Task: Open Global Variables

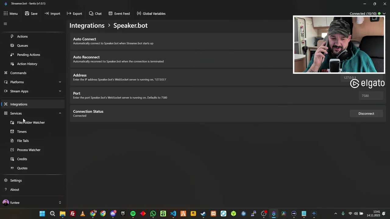Action: point(151,14)
